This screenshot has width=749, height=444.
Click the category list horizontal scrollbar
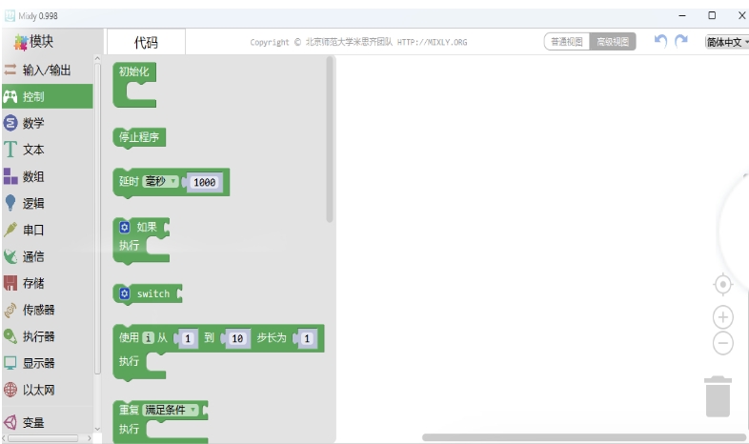pos(43,437)
